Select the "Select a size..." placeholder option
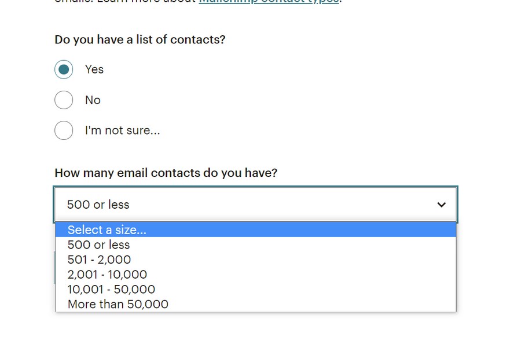 [x=107, y=229]
